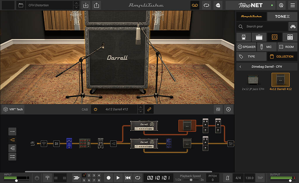
Task: Open the tuner icon in bottom bar
Action: pyautogui.click(x=47, y=177)
